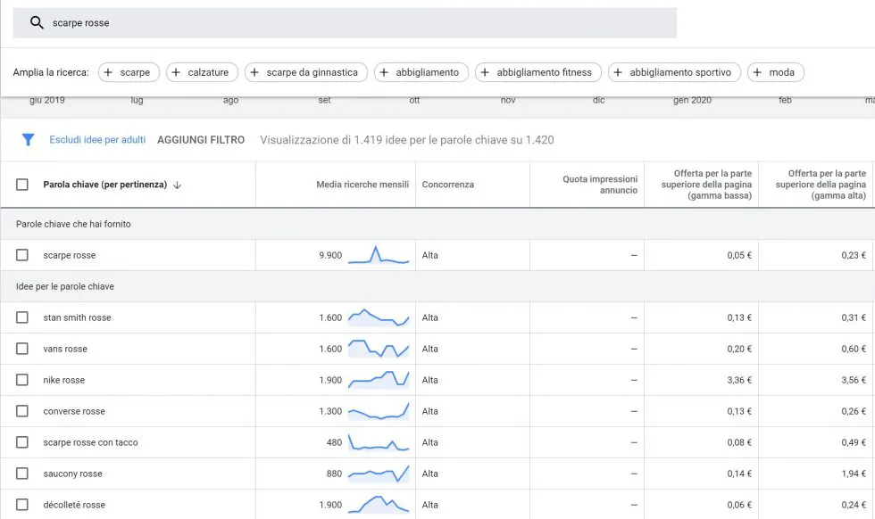The height and width of the screenshot is (519, 875).
Task: Check the saucony rosse row
Action: coord(22,474)
